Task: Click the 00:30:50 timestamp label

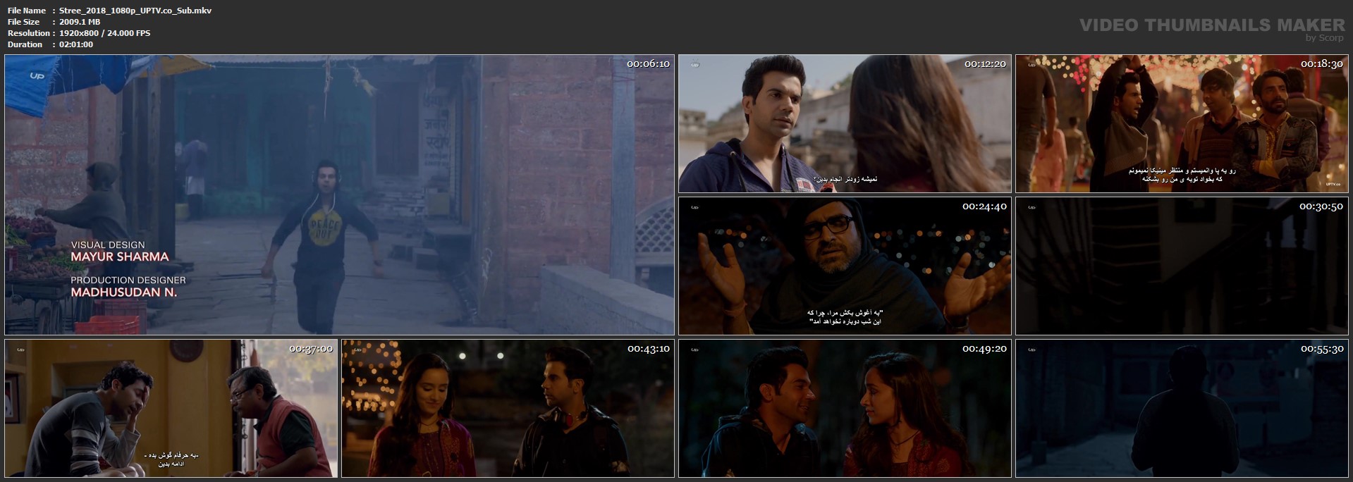Action: coord(1322,206)
